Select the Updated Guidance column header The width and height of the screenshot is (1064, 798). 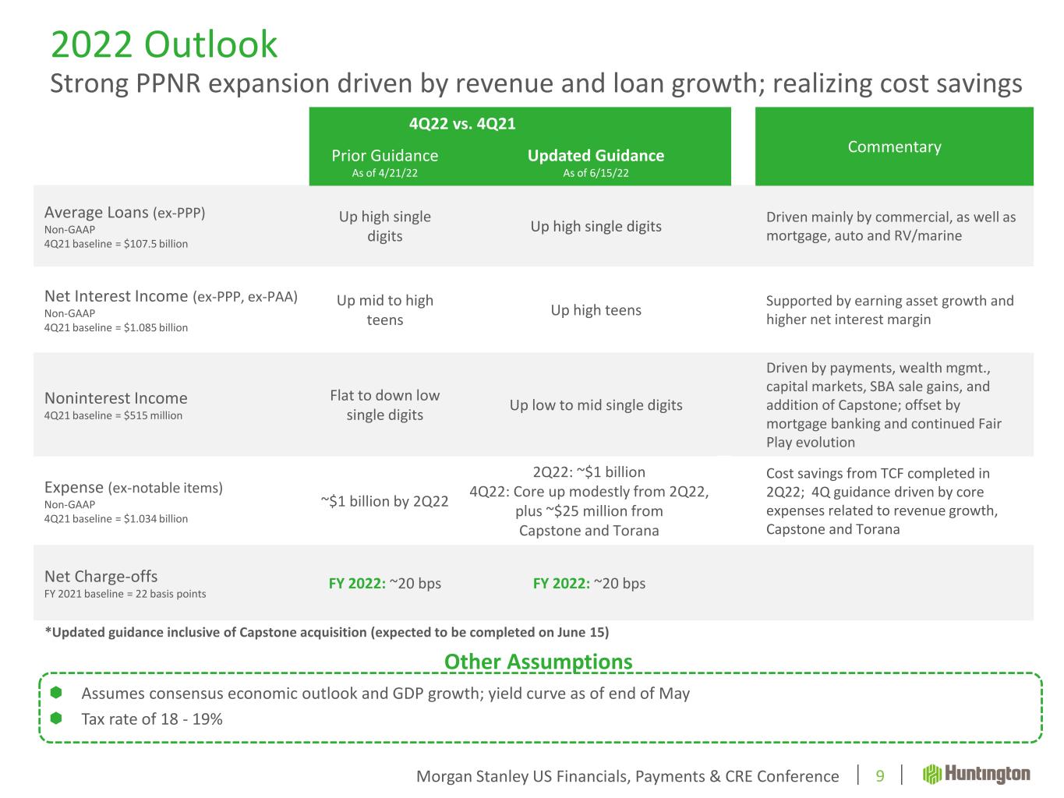596,156
